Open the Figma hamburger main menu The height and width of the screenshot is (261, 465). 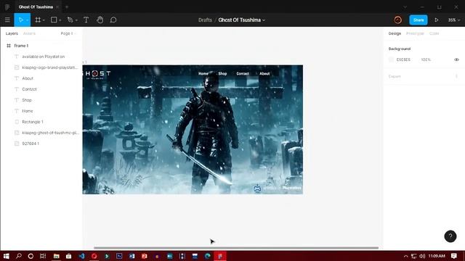[x=7, y=20]
